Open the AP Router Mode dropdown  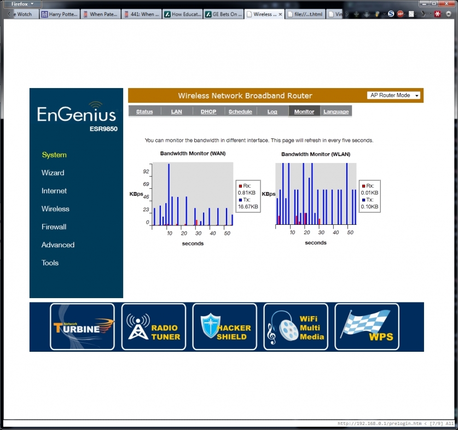(393, 95)
